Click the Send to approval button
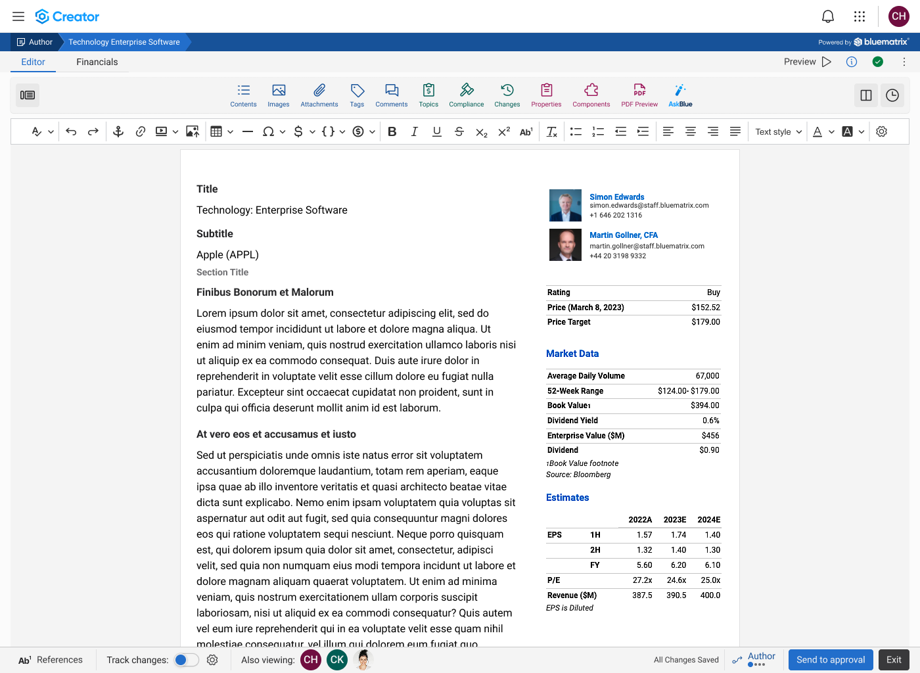The height and width of the screenshot is (673, 920). tap(830, 660)
